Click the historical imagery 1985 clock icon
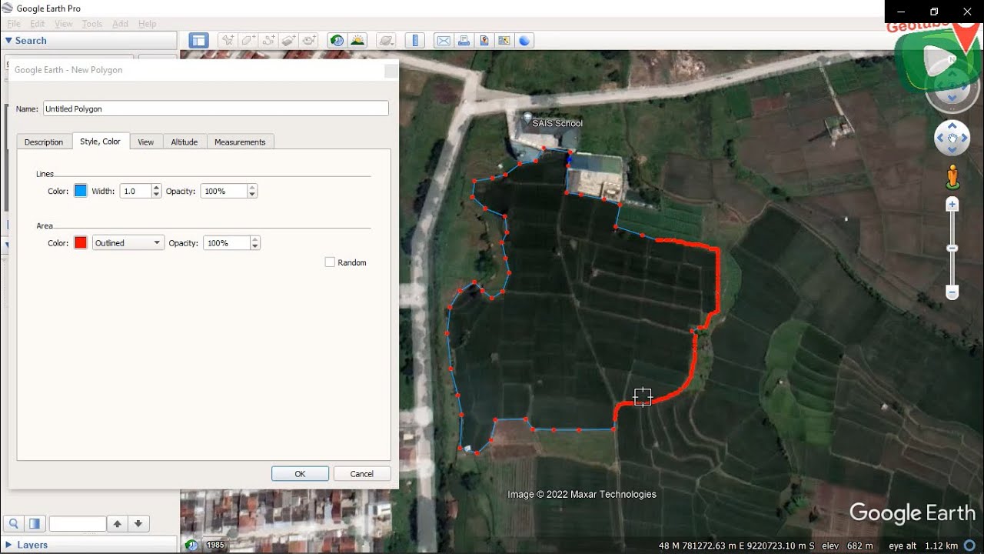This screenshot has height=554, width=984. (x=192, y=546)
